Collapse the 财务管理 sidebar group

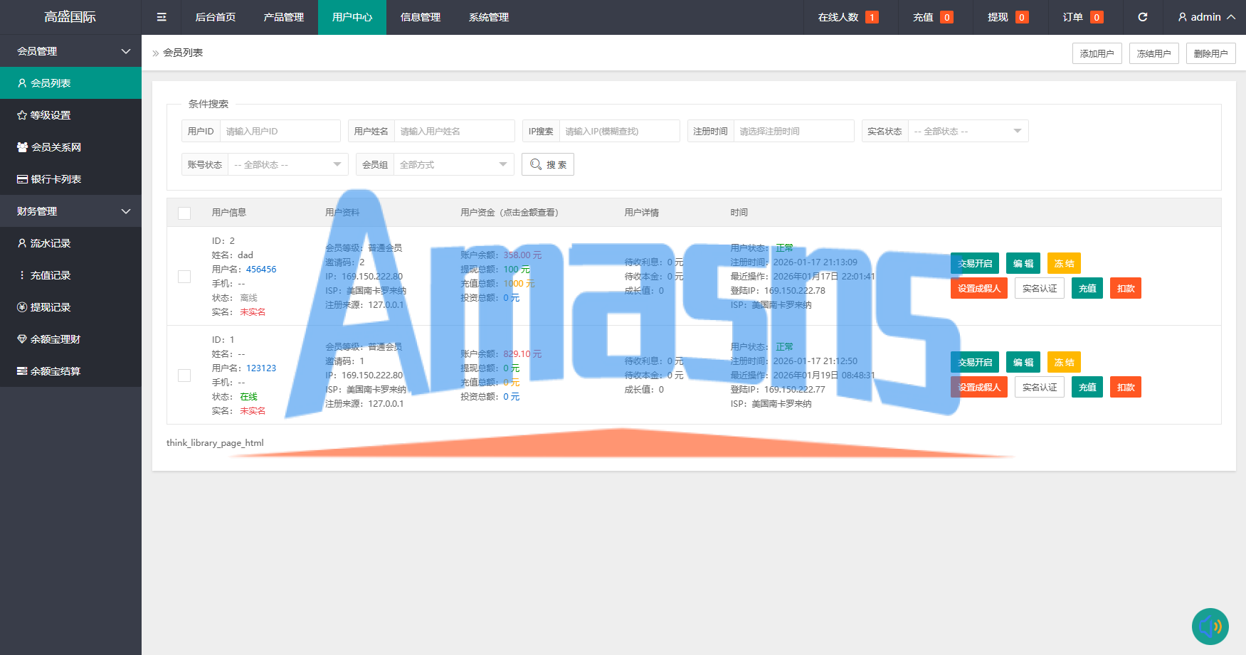pyautogui.click(x=70, y=211)
